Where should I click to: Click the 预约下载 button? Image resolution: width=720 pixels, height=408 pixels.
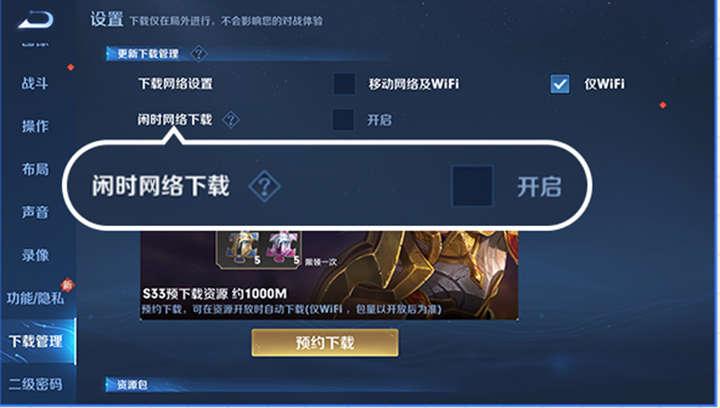tap(325, 343)
